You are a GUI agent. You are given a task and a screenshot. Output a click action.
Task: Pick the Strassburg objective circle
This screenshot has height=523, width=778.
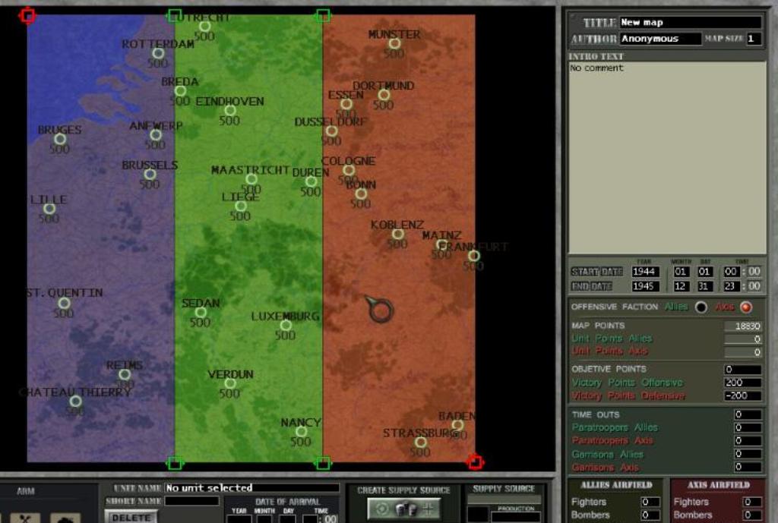click(x=420, y=443)
